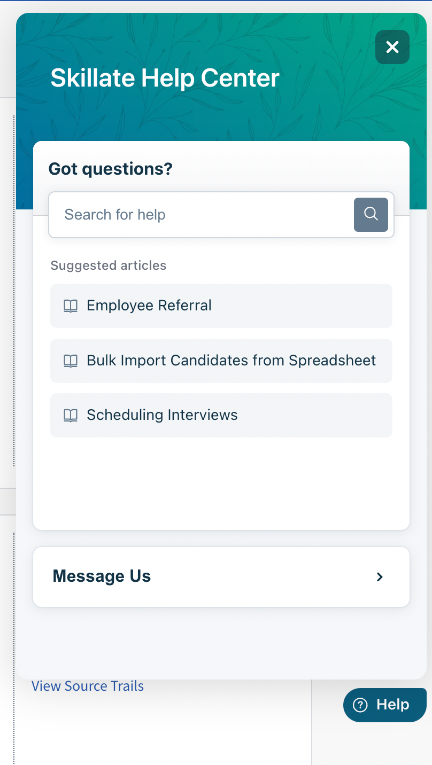Focus the Search for help field
This screenshot has height=765, width=432.
(201, 215)
